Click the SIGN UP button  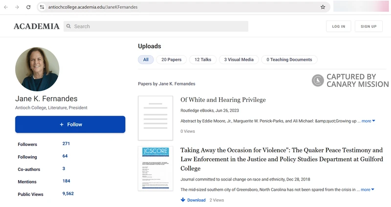[x=369, y=26]
